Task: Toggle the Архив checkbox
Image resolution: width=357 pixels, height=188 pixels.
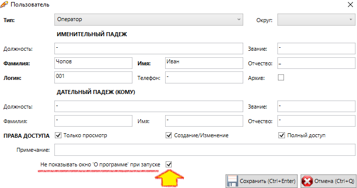Action: point(281,77)
